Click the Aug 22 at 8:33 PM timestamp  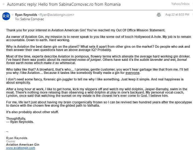point(177,15)
